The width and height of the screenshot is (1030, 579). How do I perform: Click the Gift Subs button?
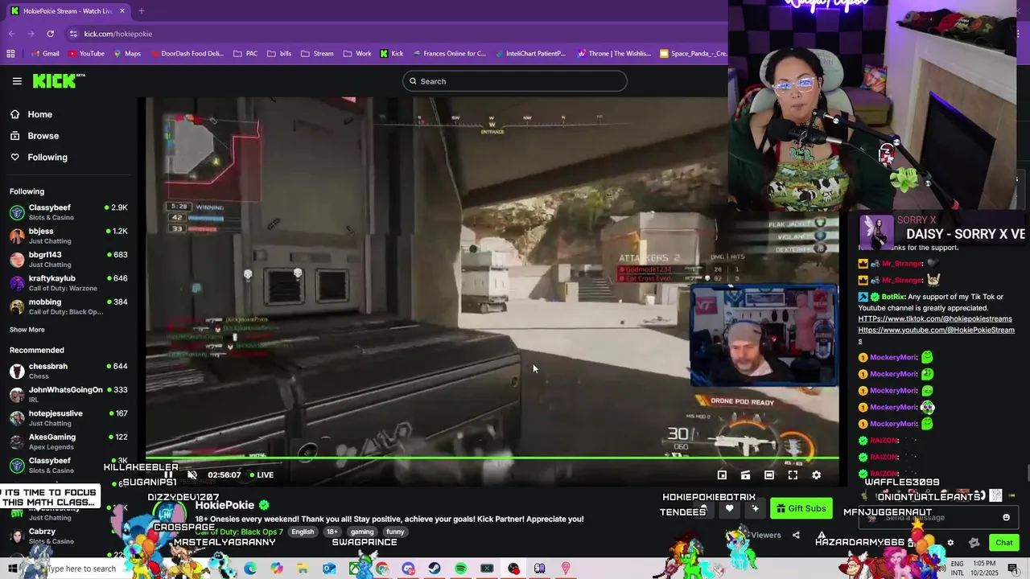[801, 508]
